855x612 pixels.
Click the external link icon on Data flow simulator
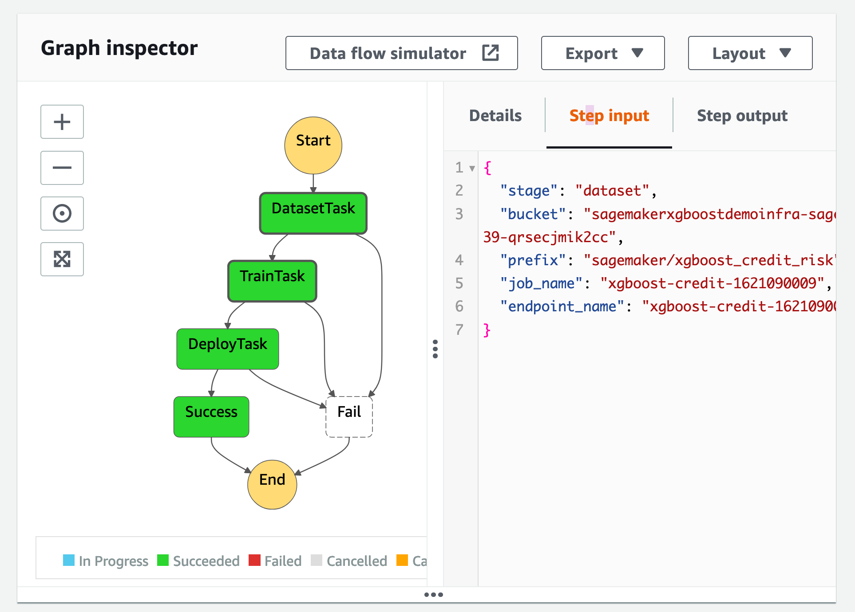[491, 53]
